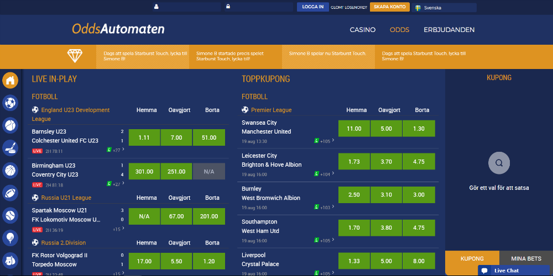Viewport: 553px width, 276px height.
Task: Expand +27 markets for Barnsley U23 match
Action: click(118, 150)
